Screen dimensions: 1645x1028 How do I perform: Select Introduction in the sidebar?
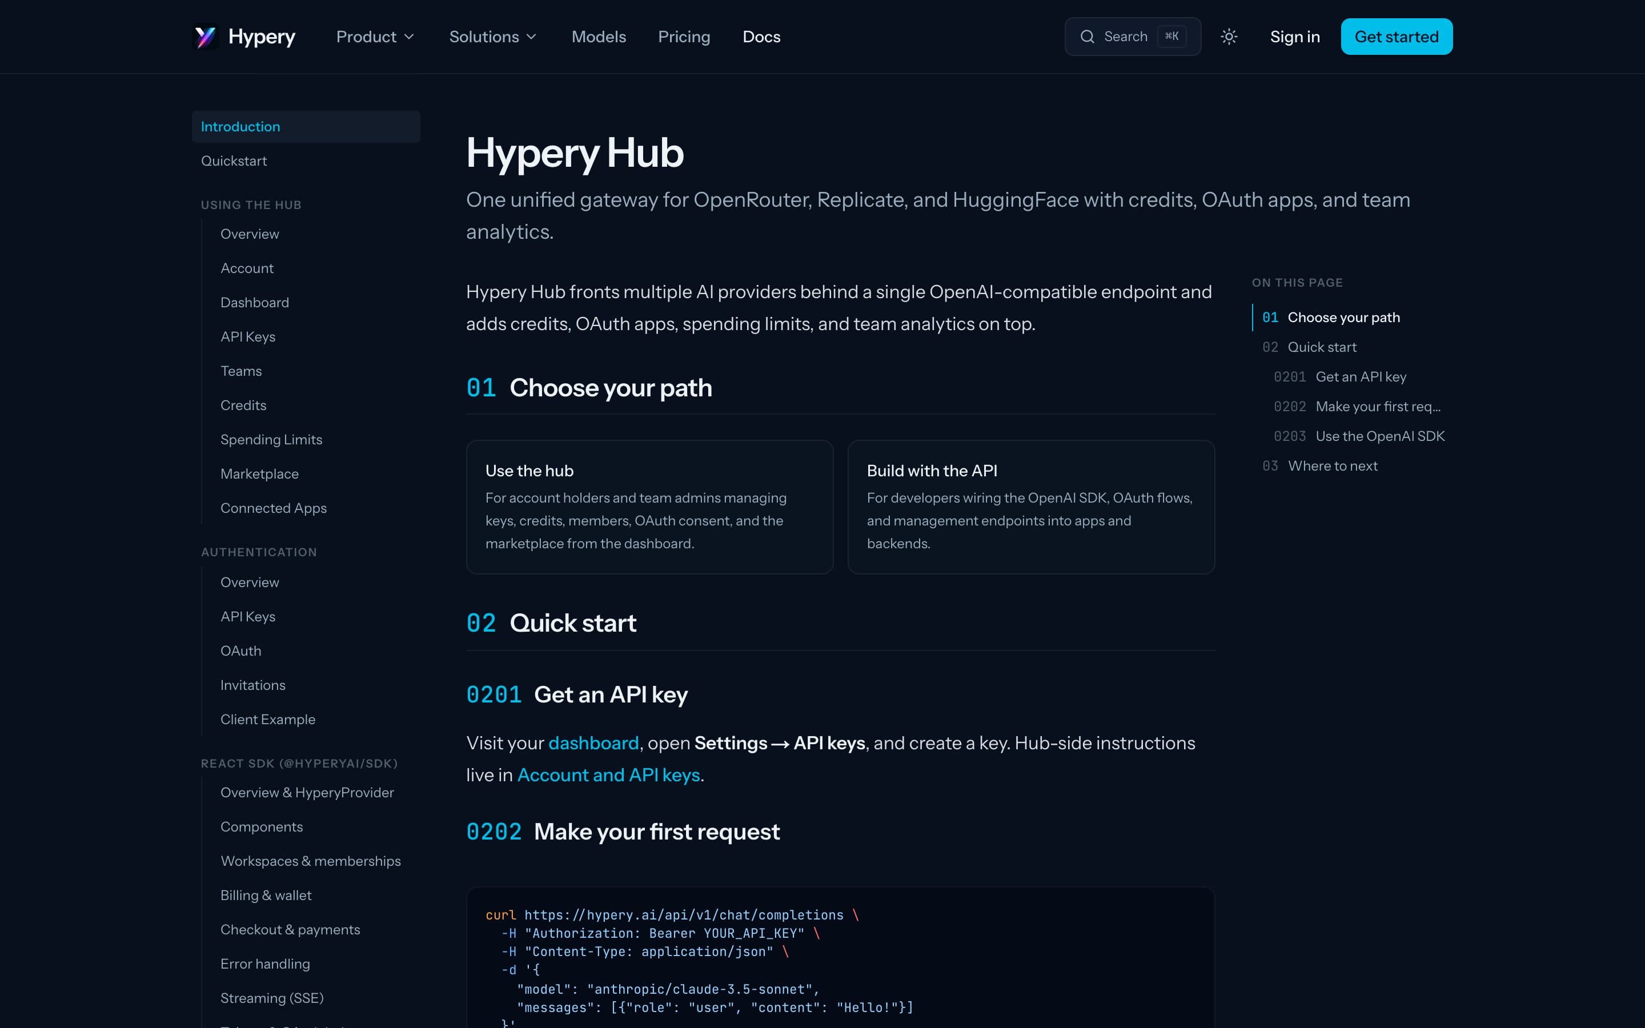tap(306, 126)
